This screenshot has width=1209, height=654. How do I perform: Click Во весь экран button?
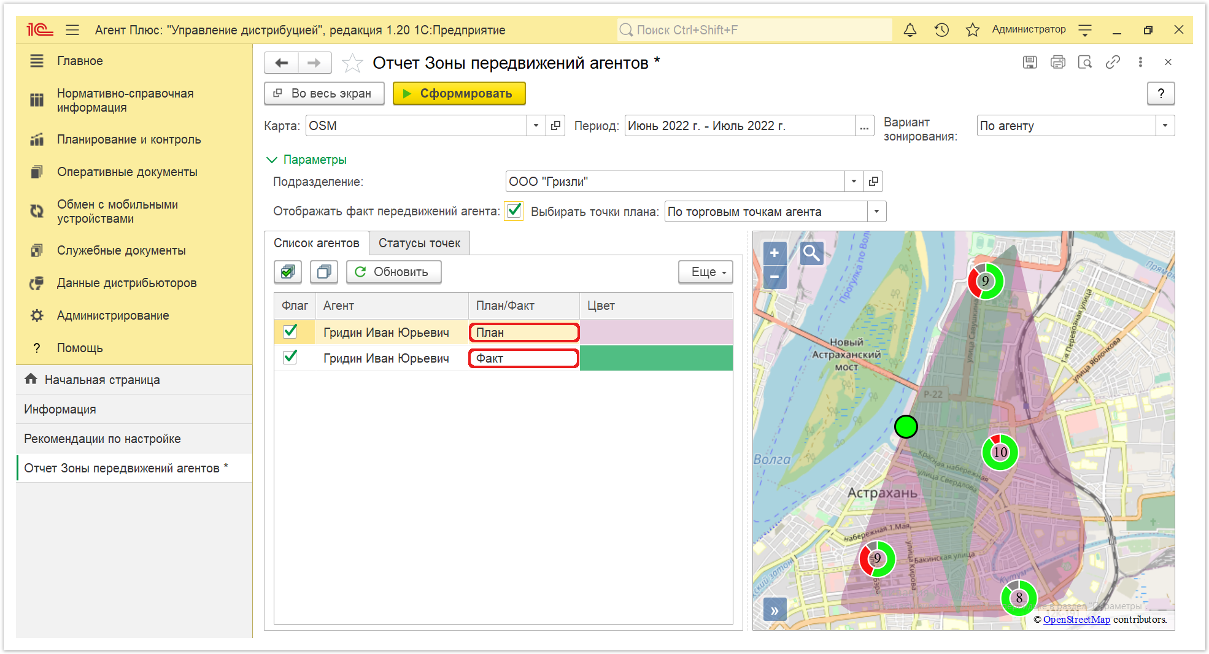click(324, 93)
